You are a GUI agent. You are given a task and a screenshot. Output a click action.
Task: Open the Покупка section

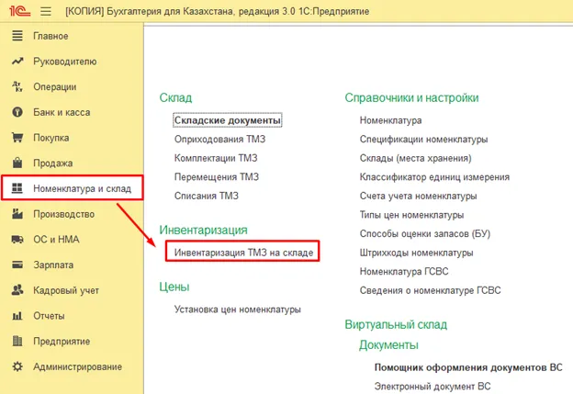tap(51, 138)
